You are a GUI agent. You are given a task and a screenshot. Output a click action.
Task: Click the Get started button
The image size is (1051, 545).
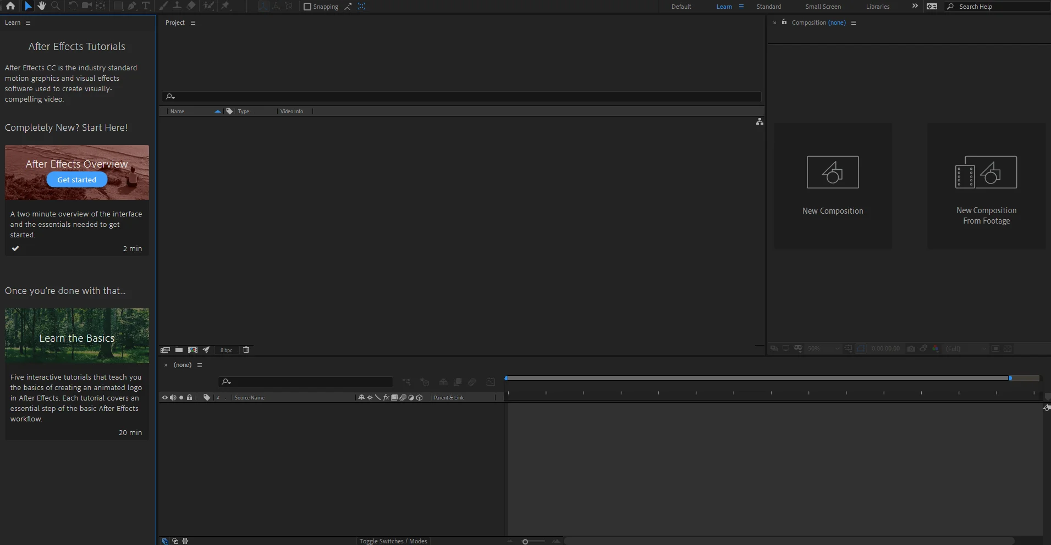76,180
